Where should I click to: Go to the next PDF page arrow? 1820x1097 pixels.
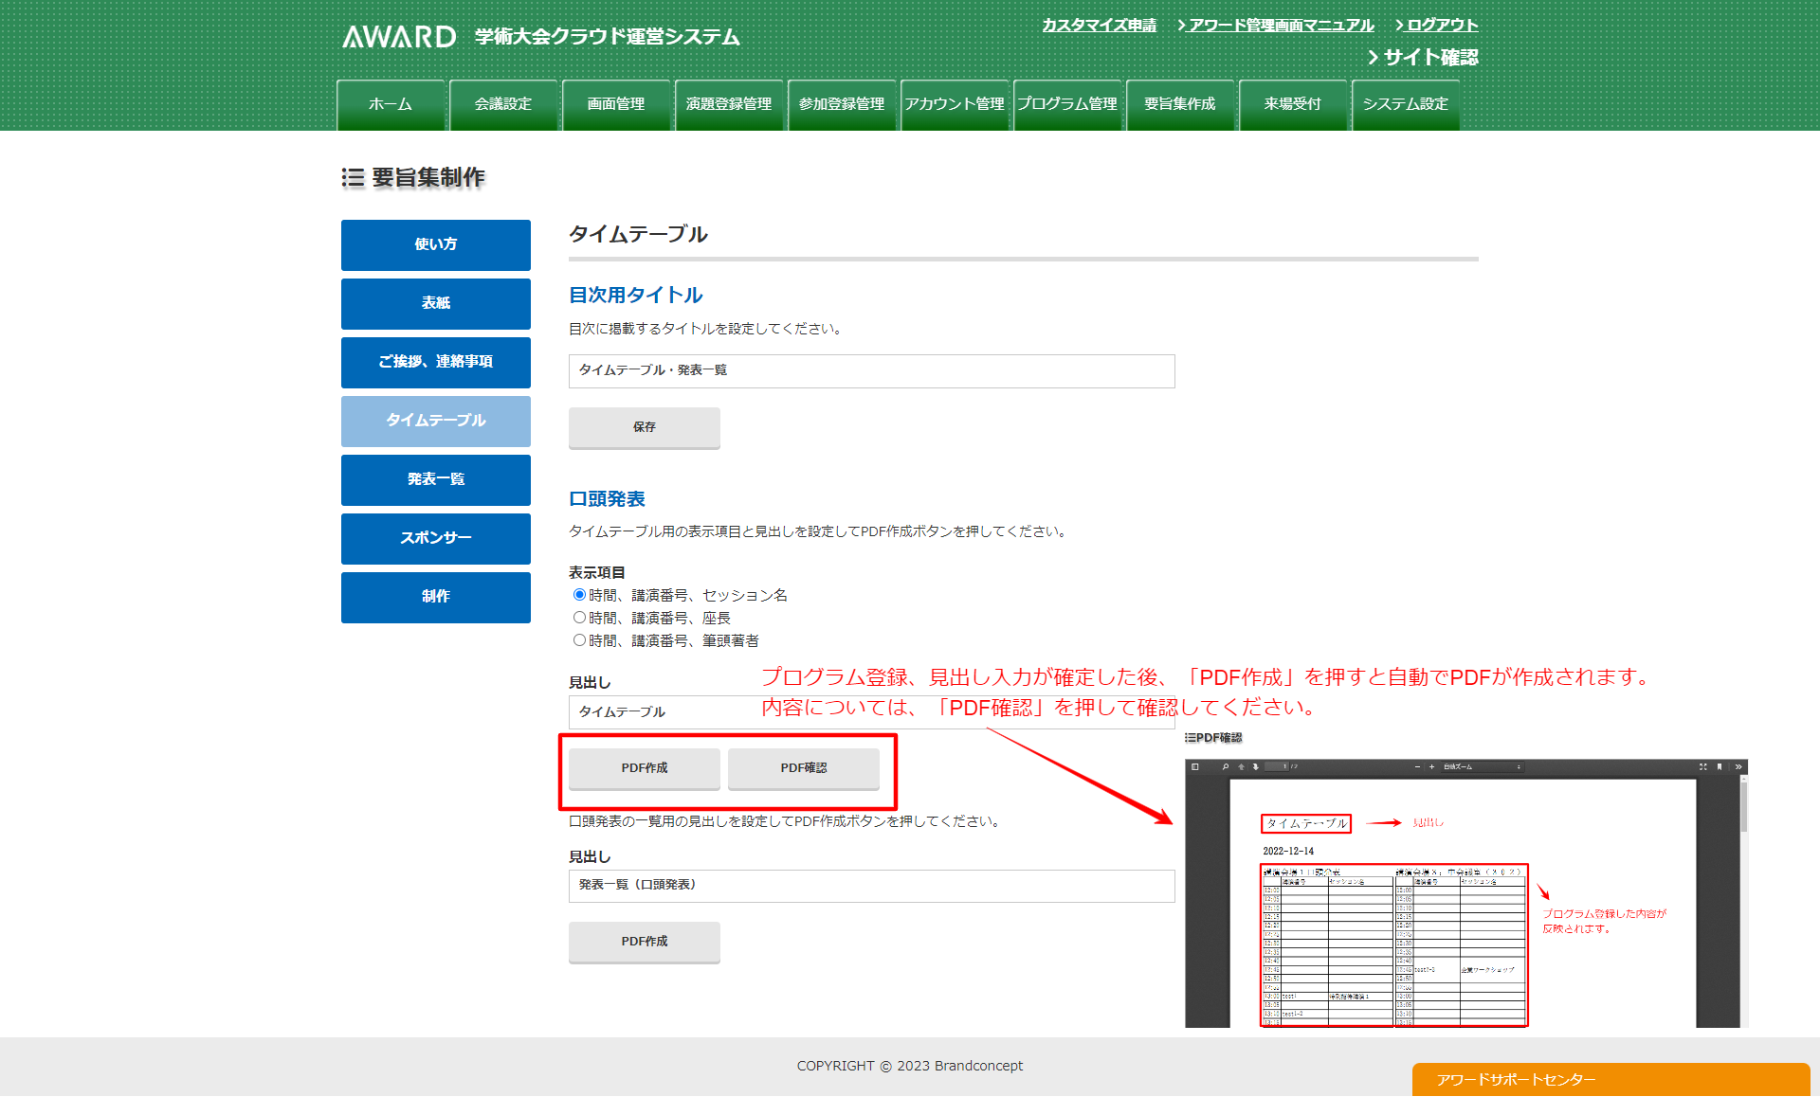tap(1256, 766)
